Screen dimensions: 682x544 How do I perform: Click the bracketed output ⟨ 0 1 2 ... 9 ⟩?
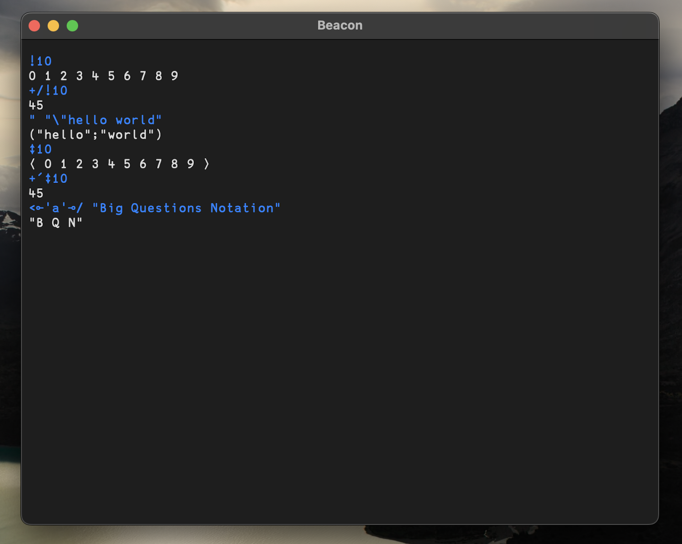(x=120, y=164)
